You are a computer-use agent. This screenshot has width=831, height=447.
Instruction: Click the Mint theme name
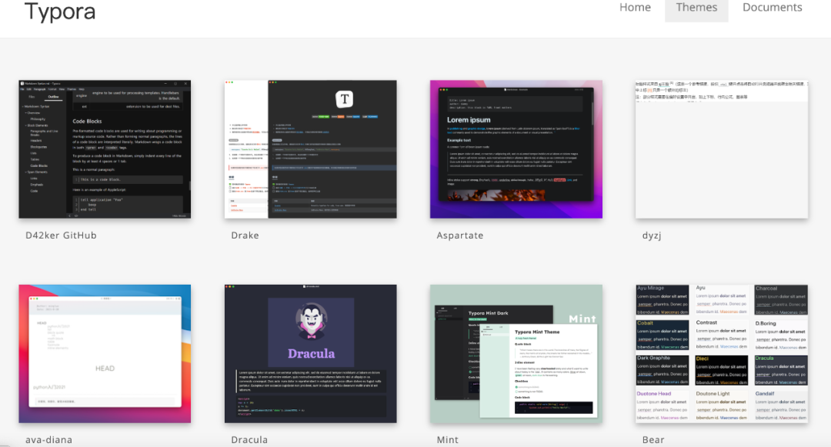tap(447, 439)
